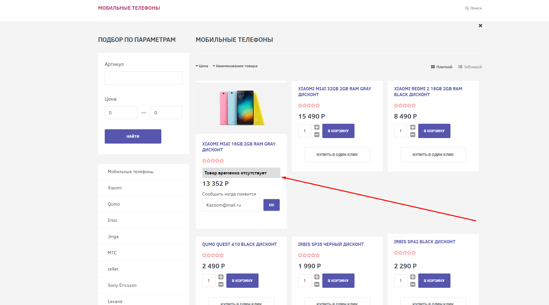Submit notification email with OK button
Screen dimensions: 549x305
[272, 205]
